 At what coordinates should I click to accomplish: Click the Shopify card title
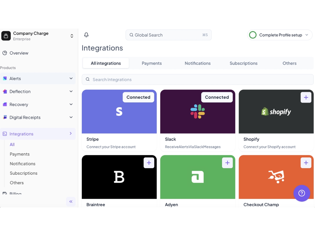pos(251,139)
